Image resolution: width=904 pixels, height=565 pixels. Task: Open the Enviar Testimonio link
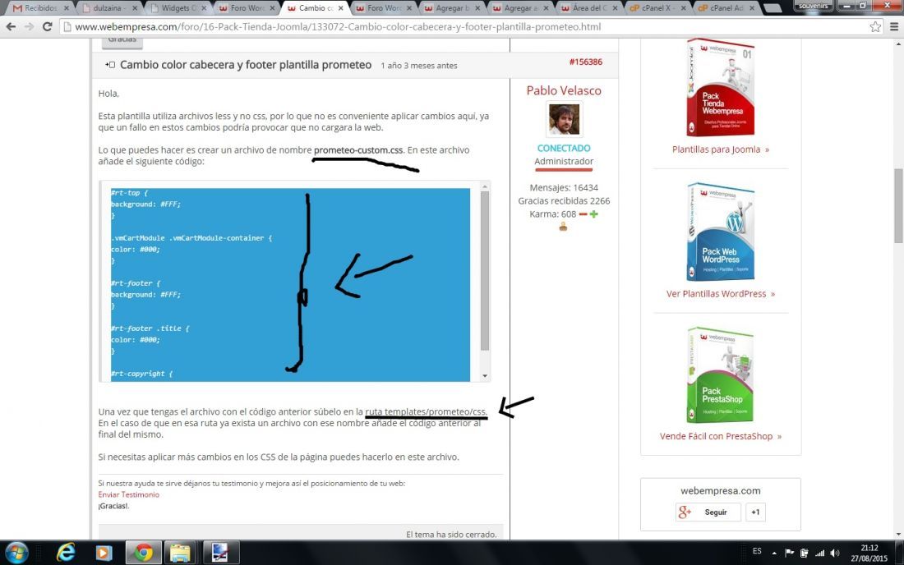pos(128,494)
